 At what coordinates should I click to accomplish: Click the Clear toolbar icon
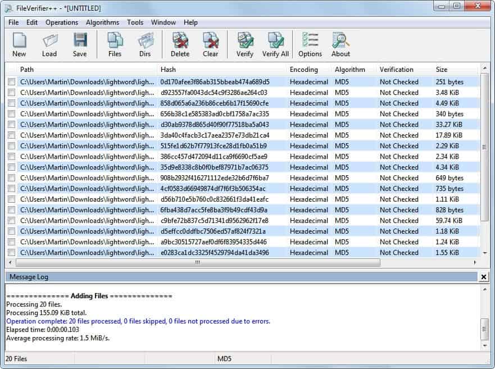tap(210, 42)
